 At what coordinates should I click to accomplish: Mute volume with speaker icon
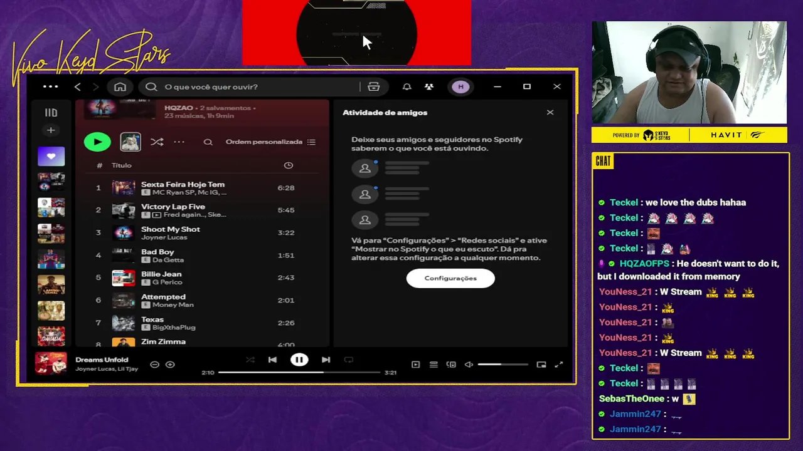pos(469,365)
